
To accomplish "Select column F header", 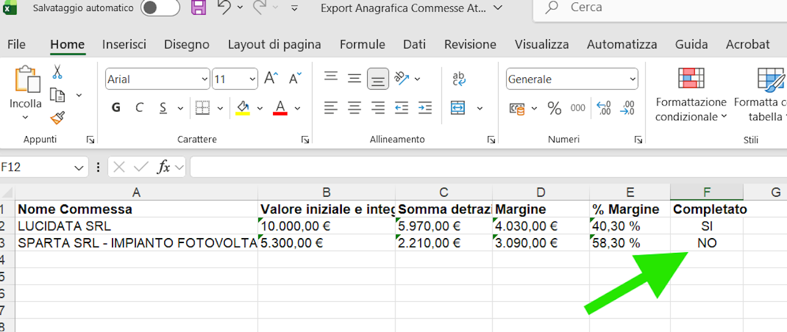I will [x=706, y=192].
